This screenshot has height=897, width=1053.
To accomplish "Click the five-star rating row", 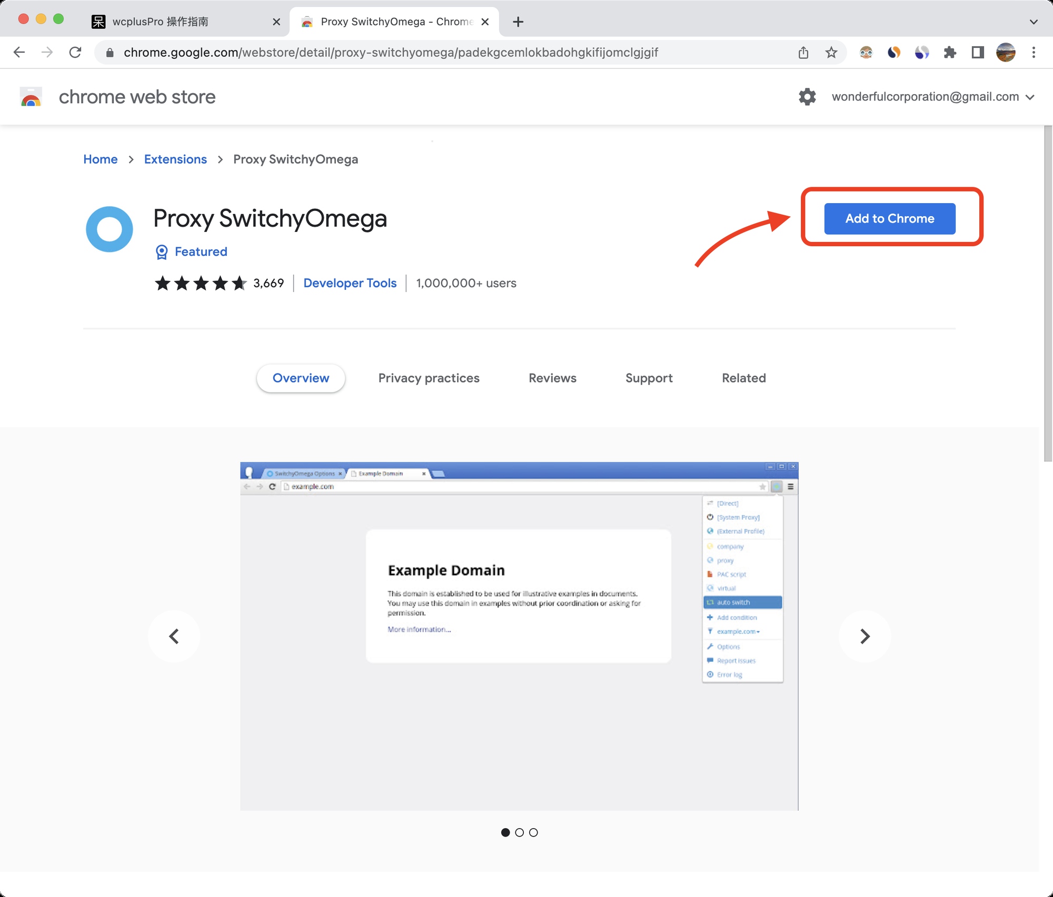I will 201,284.
